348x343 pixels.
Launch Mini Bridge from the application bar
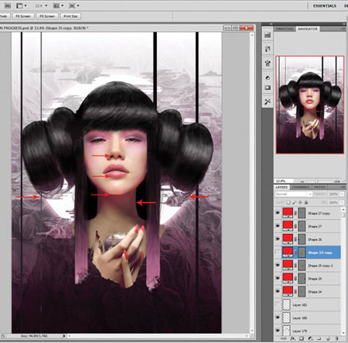8,5
